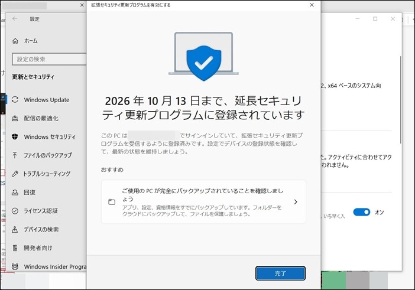This screenshot has height=290, width=415.
Task: Click the ホーム home icon in Settings
Action: click(15, 41)
